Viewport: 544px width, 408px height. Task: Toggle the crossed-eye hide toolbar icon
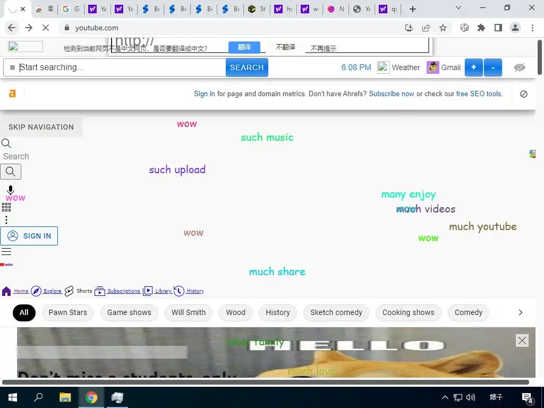click(520, 67)
